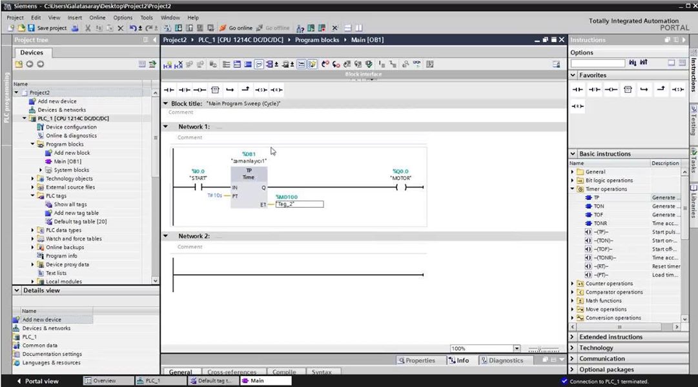Screen dimensions: 698x387
Task: Click the Save project disk icon
Action: [x=31, y=28]
